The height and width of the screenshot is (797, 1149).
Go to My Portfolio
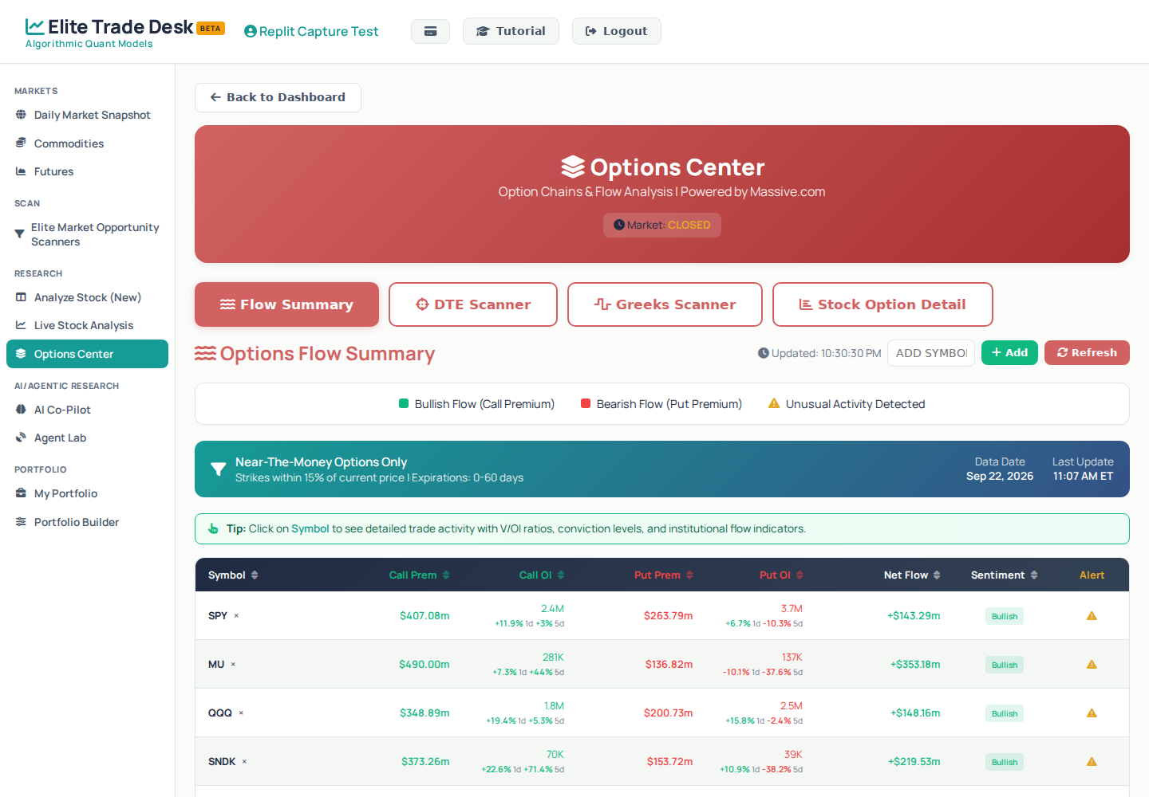[x=88, y=493]
